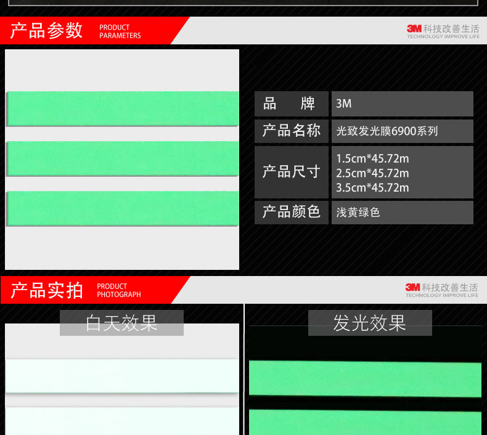
Task: Click the bottom green tape strip sample
Action: point(122,208)
